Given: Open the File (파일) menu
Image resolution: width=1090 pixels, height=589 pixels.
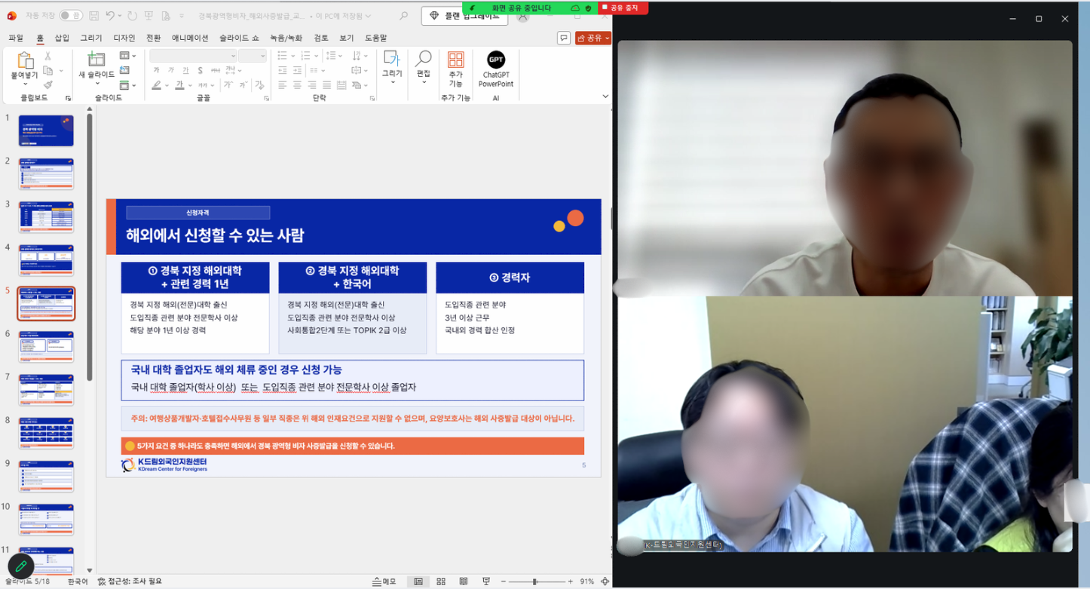Looking at the screenshot, I should coord(16,38).
